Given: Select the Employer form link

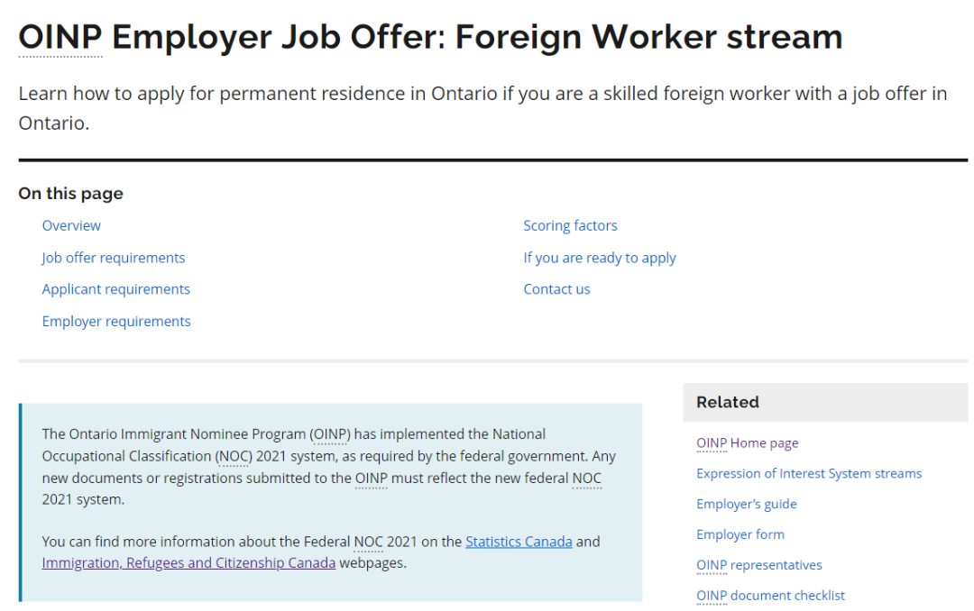Looking at the screenshot, I should 740,534.
